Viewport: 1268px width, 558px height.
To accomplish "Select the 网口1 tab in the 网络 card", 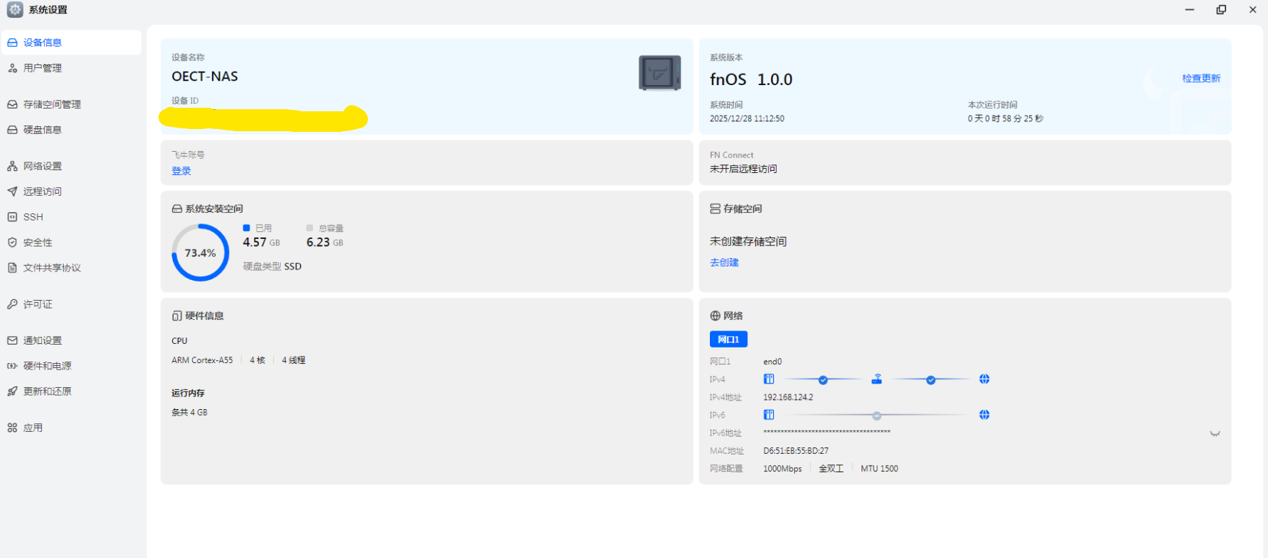I will click(728, 340).
